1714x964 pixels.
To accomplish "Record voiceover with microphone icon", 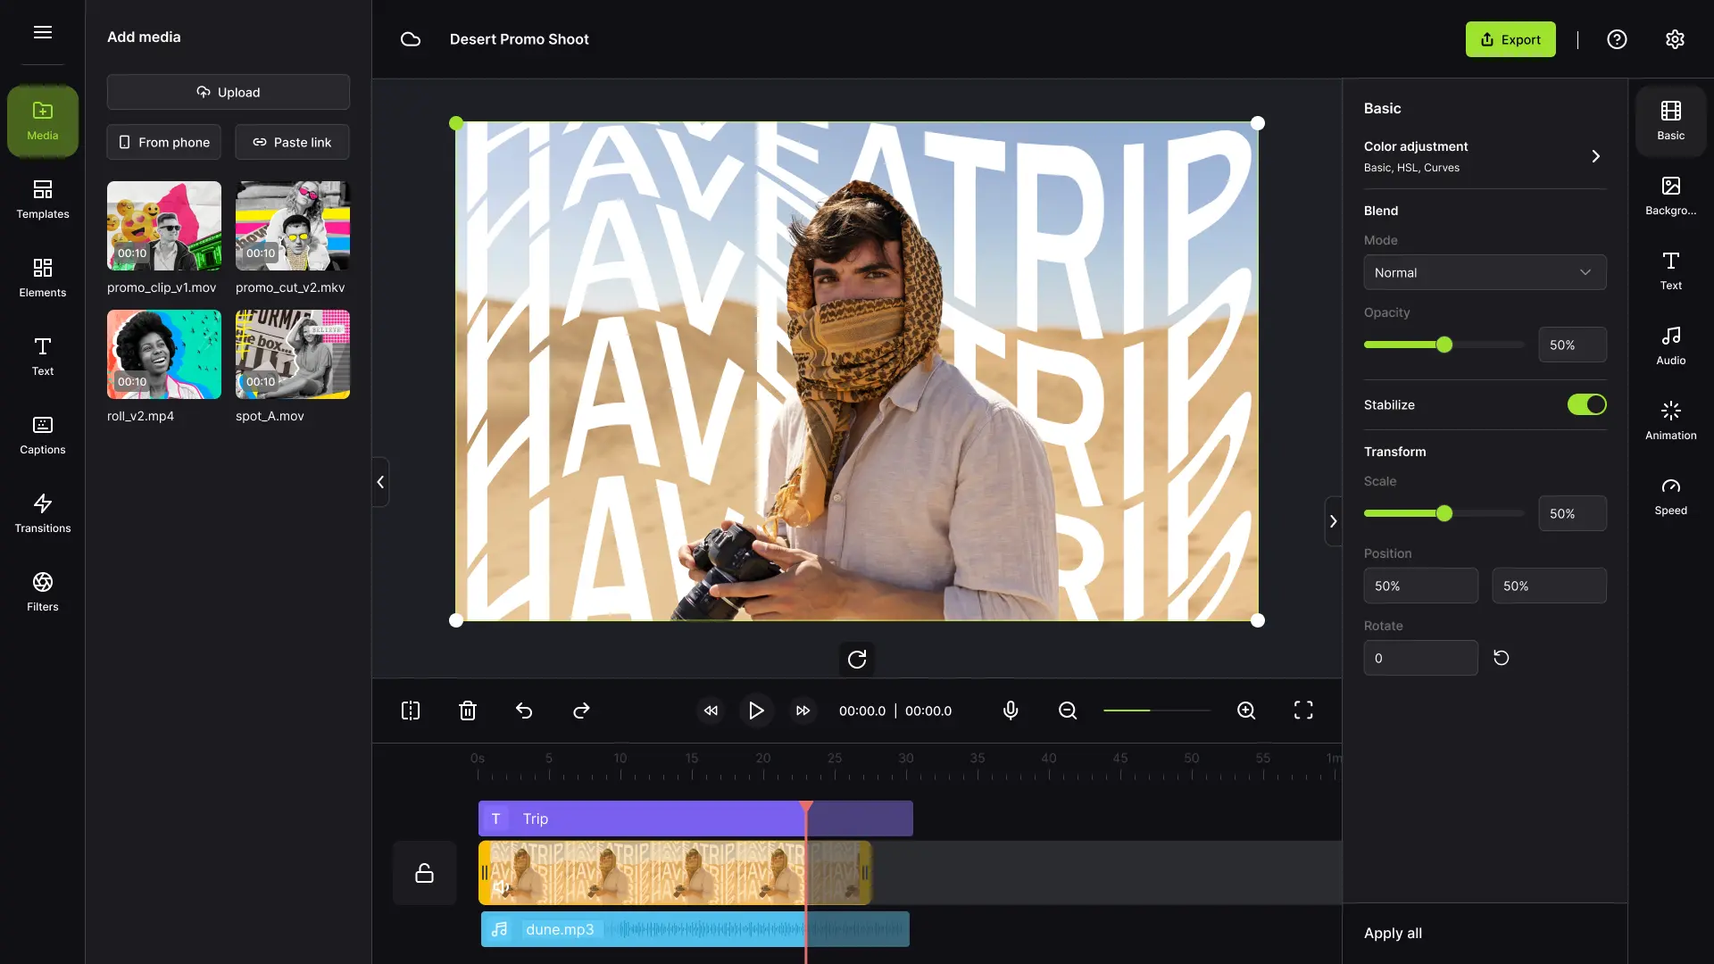I will click(1011, 711).
